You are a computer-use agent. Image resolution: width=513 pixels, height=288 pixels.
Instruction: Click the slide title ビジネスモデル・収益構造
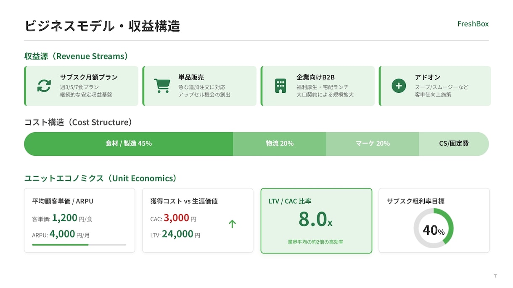tap(102, 26)
